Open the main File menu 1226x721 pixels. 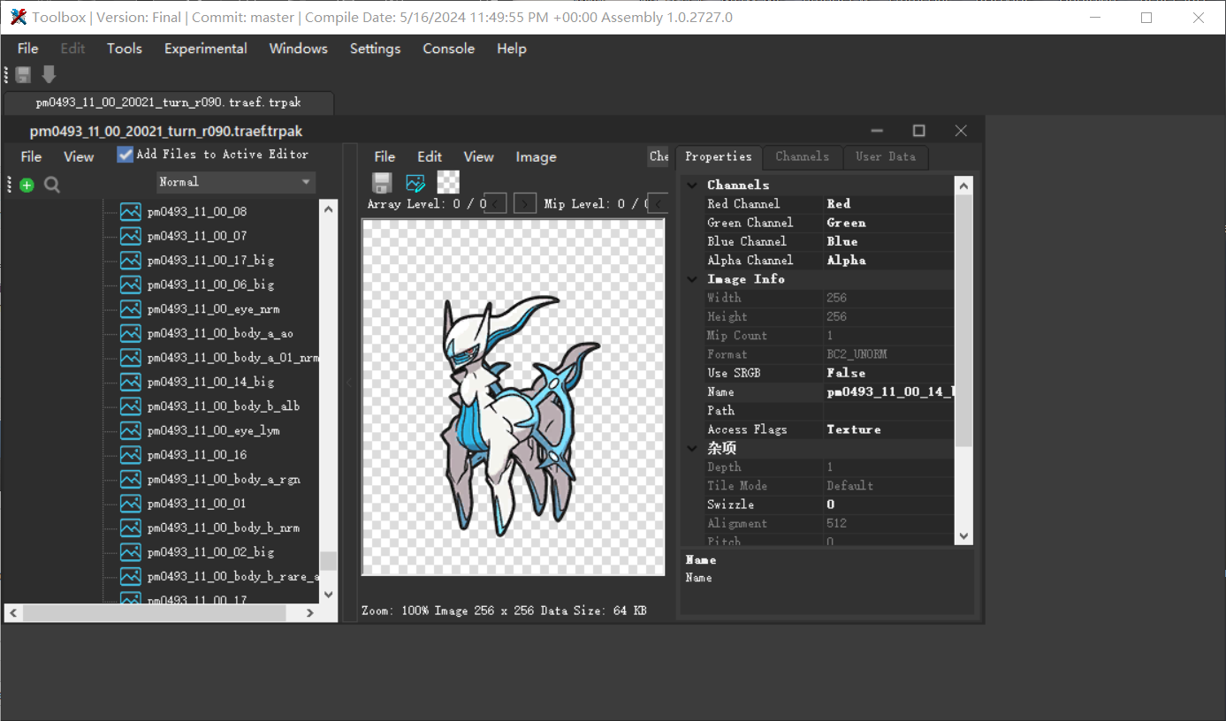tap(28, 49)
